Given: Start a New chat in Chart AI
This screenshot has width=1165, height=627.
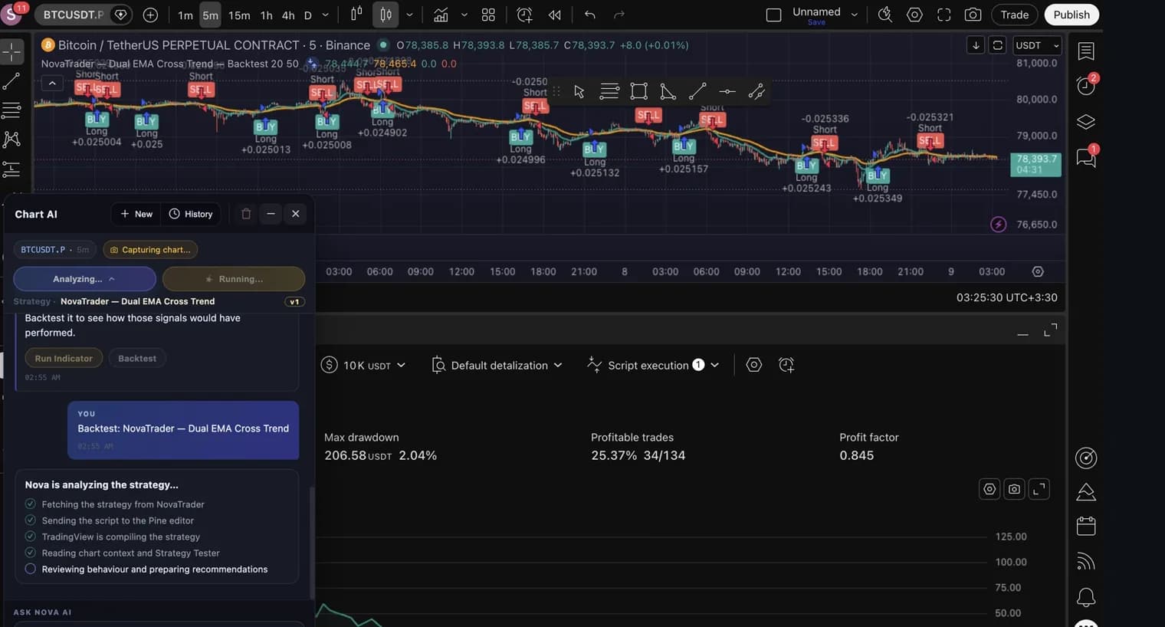Looking at the screenshot, I should [x=136, y=214].
